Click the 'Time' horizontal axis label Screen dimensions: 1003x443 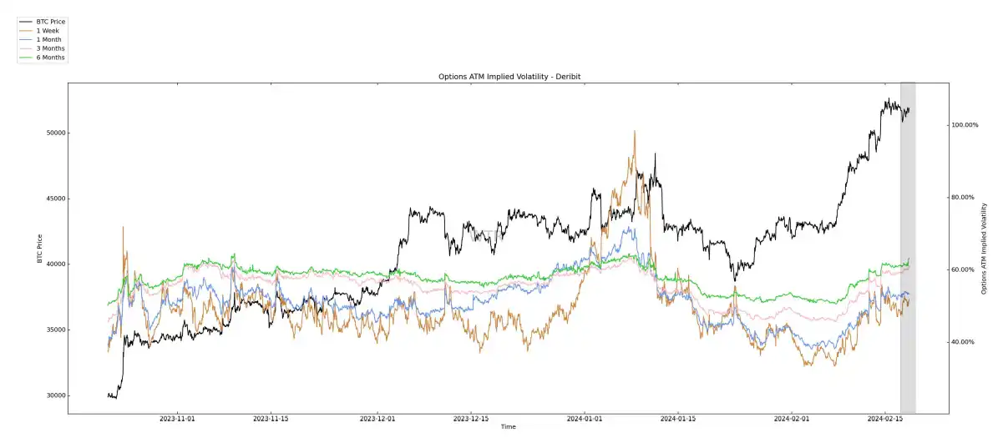click(508, 427)
